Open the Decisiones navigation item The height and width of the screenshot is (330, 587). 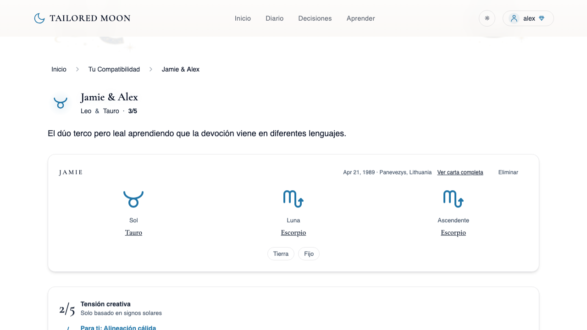click(x=315, y=18)
